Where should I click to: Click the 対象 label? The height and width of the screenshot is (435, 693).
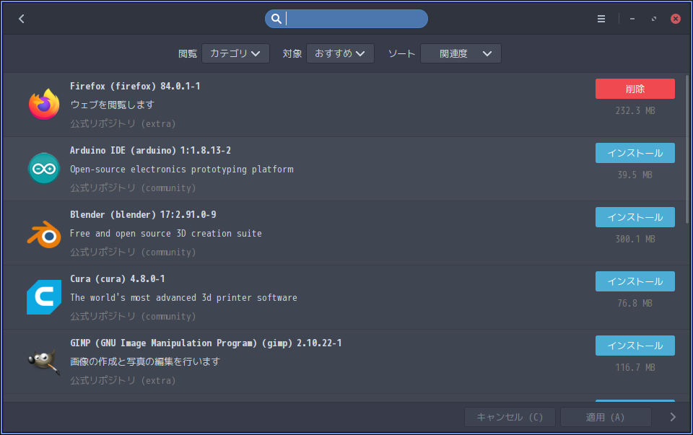point(292,53)
